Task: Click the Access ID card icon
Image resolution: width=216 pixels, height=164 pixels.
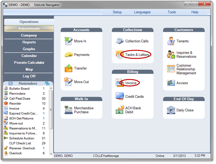Action: tap(171, 83)
